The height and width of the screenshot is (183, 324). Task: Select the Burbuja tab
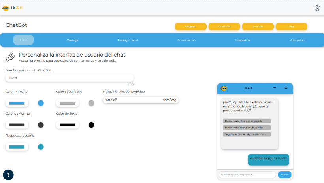point(72,40)
